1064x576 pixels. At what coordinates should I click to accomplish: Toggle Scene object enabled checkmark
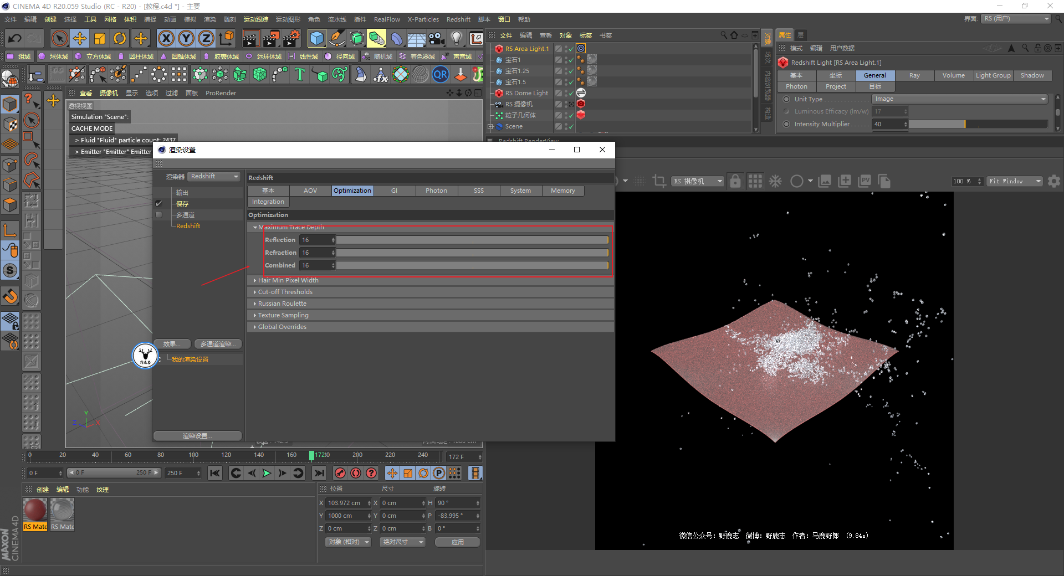[571, 126]
